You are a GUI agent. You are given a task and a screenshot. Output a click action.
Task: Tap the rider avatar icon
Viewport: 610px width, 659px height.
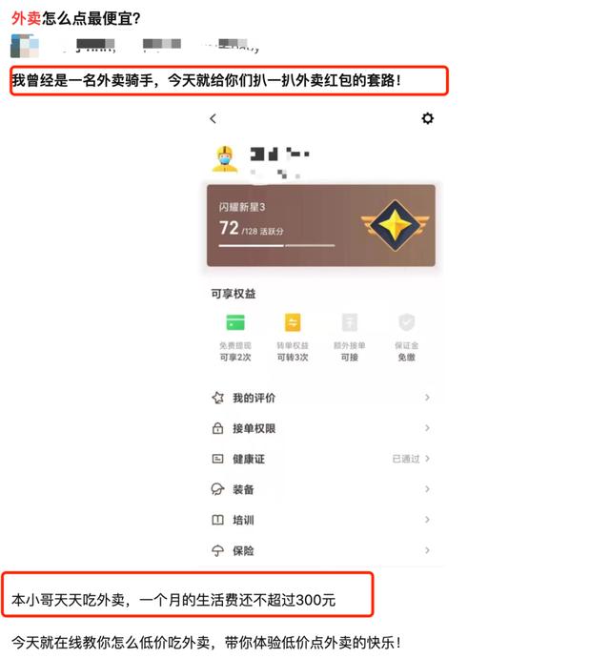(x=225, y=159)
